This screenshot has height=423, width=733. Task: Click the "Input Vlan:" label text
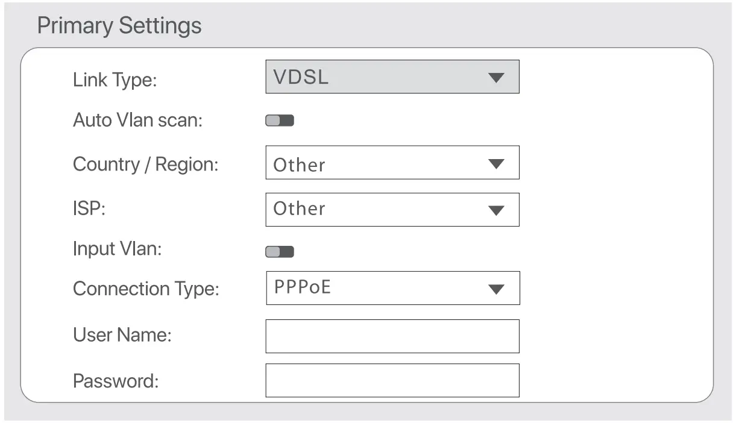point(117,249)
